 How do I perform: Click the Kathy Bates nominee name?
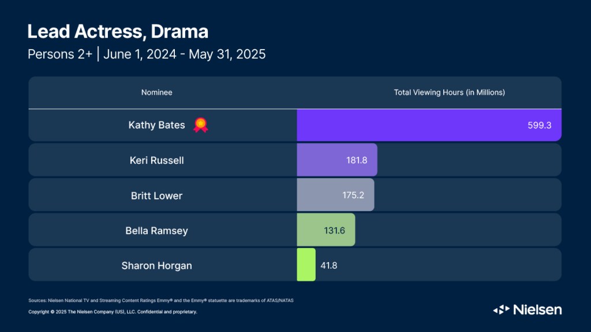156,125
